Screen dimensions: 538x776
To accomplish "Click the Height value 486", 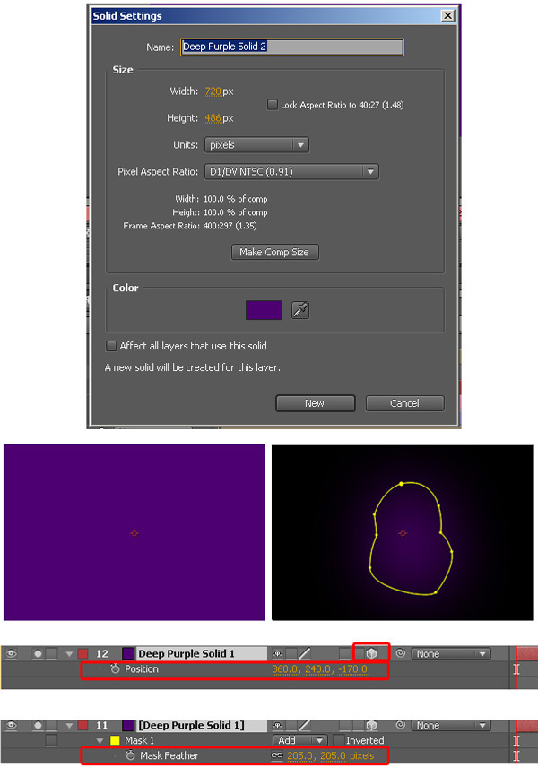I will 213,117.
